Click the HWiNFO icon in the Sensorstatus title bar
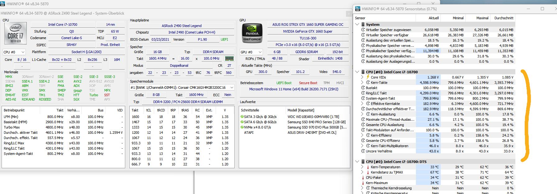The width and height of the screenshot is (557, 194). click(x=358, y=9)
